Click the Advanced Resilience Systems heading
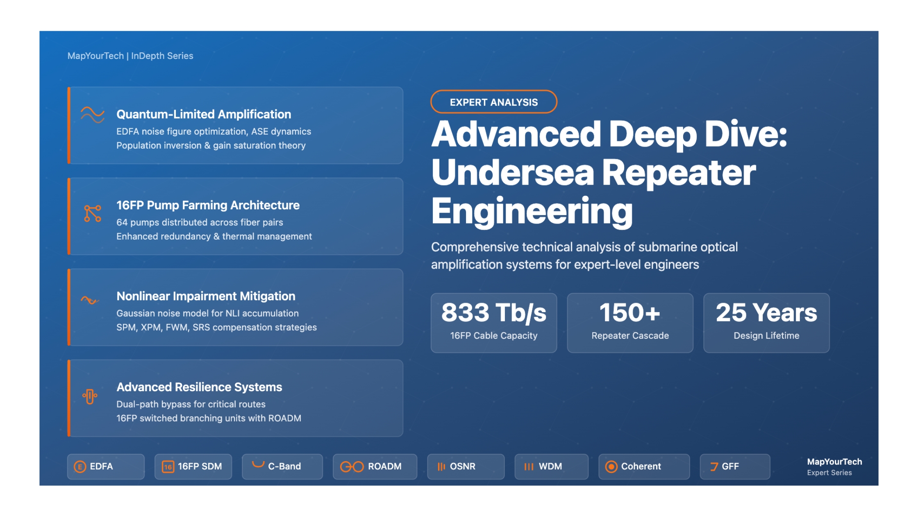918x516 pixels. [199, 387]
